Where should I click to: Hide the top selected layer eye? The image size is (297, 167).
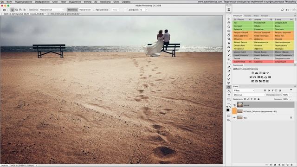click(234, 105)
